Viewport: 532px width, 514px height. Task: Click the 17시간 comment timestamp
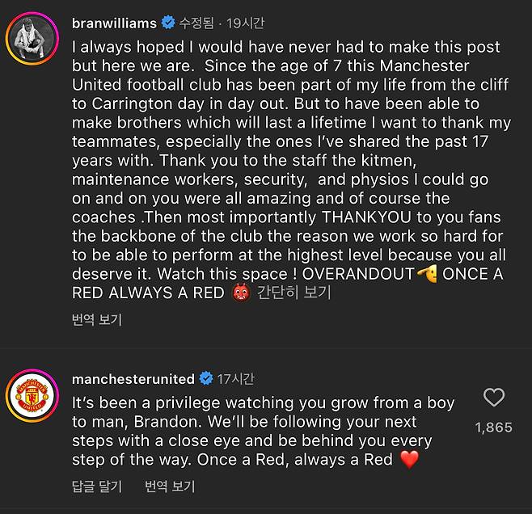(237, 378)
